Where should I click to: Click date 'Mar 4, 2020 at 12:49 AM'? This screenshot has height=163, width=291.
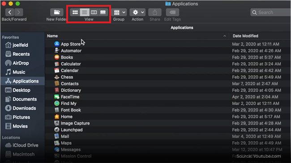click(x=256, y=137)
